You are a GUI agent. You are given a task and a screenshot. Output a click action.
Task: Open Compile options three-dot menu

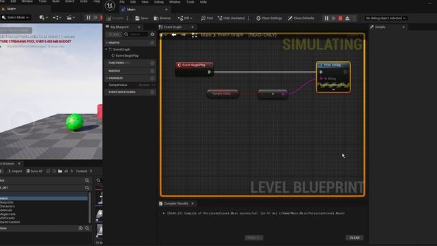pos(128,18)
